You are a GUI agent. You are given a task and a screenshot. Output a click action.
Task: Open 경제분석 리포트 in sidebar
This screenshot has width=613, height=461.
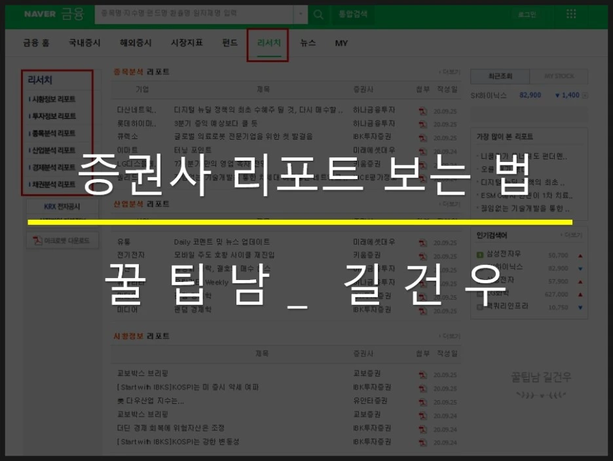click(x=54, y=167)
